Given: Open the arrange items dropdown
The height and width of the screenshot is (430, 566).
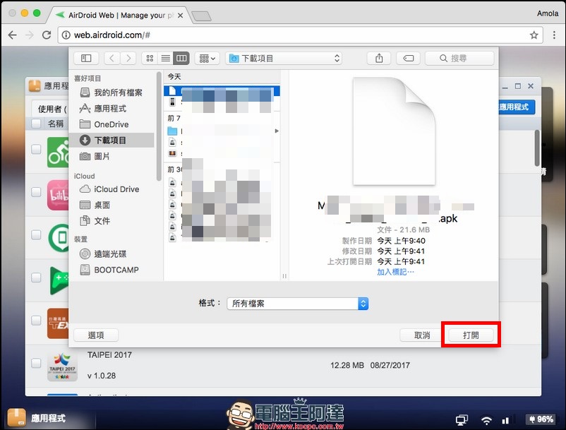Looking at the screenshot, I should (207, 58).
